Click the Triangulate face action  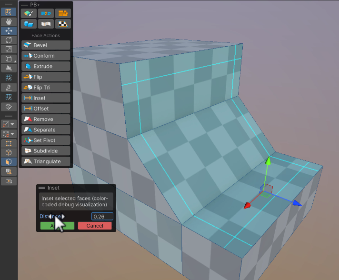click(x=46, y=161)
